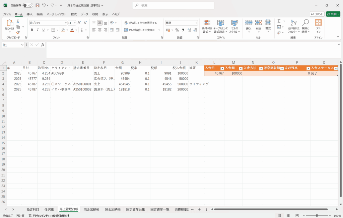Click the fill color paint bucket
The width and height of the screenshot is (343, 218).
tap(63, 30)
